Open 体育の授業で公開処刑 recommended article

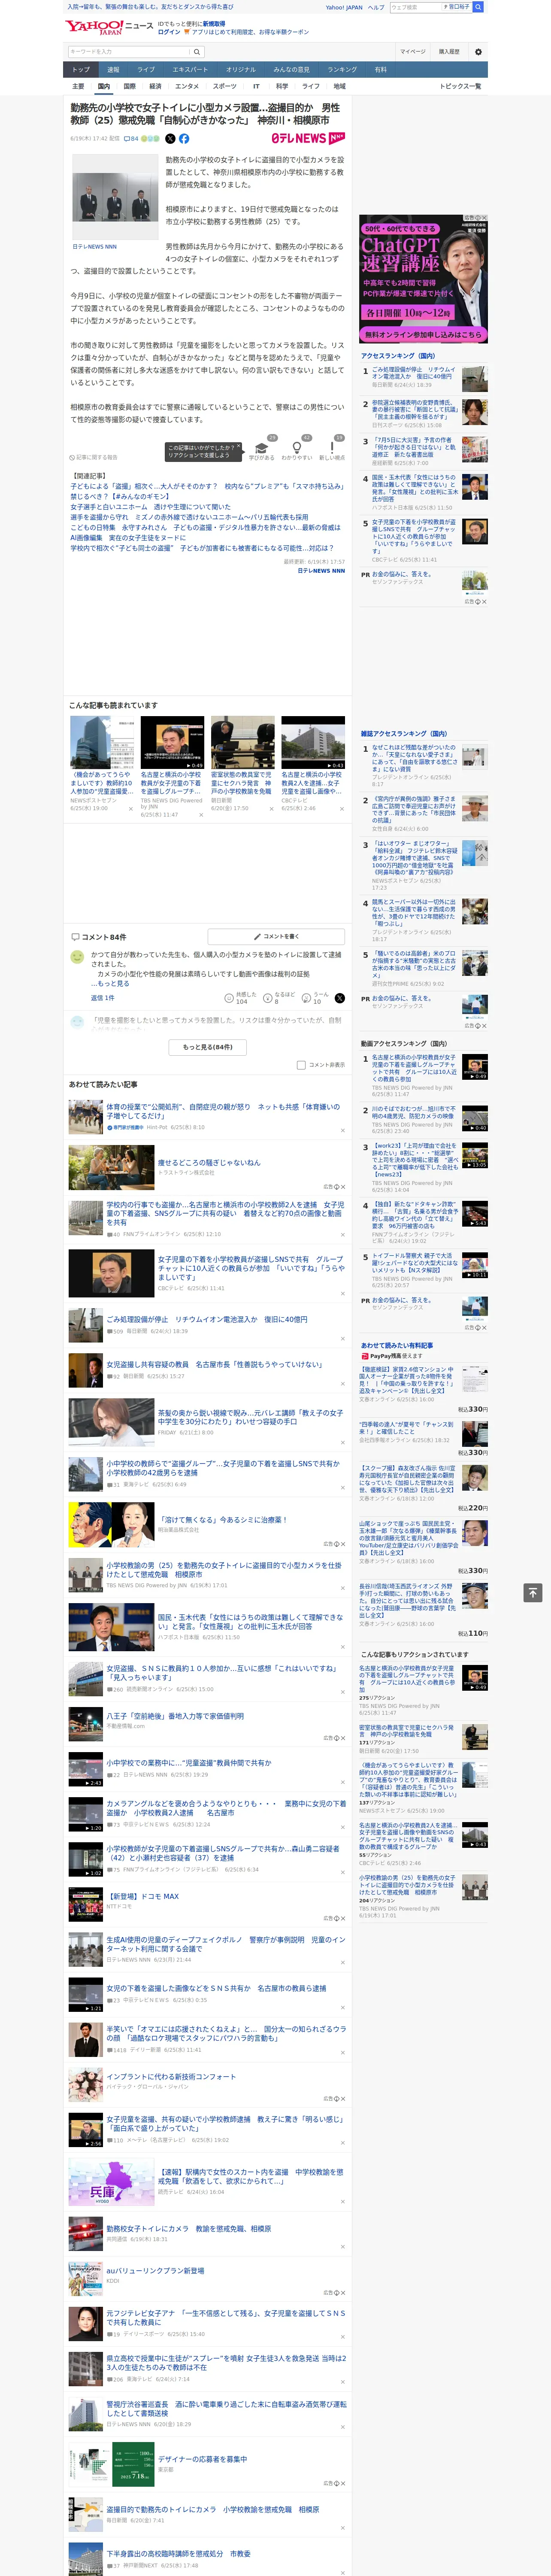click(x=223, y=1111)
